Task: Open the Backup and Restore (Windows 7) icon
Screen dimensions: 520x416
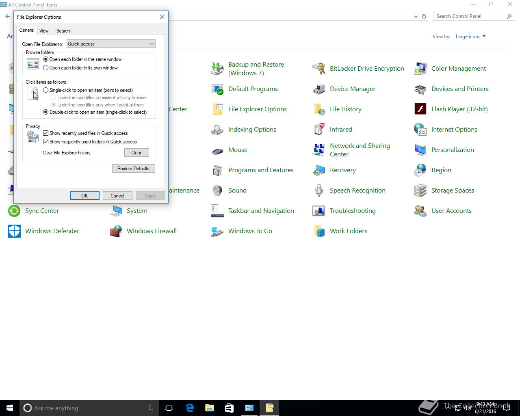Action: [217, 69]
